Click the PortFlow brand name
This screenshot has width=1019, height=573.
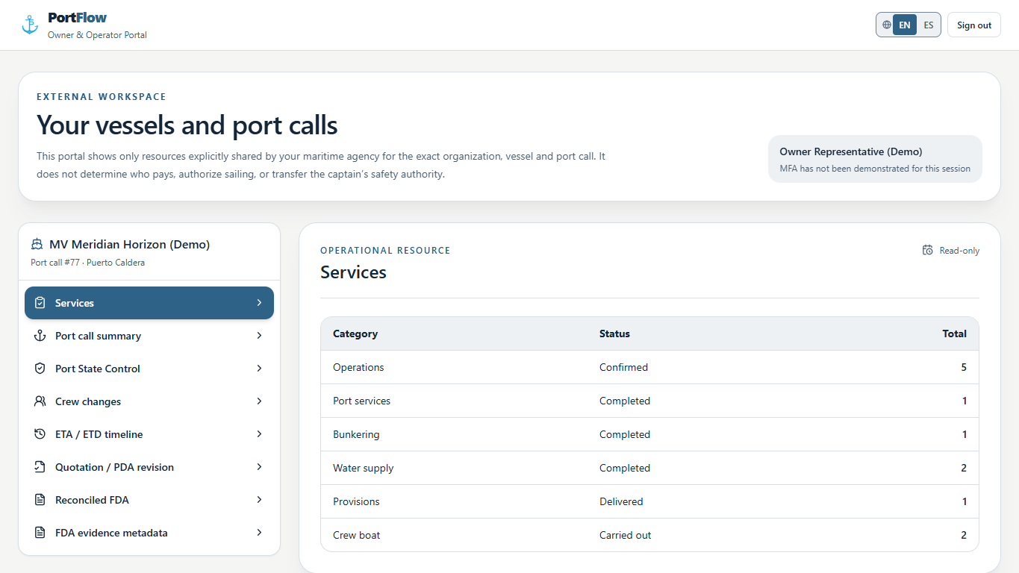point(77,17)
